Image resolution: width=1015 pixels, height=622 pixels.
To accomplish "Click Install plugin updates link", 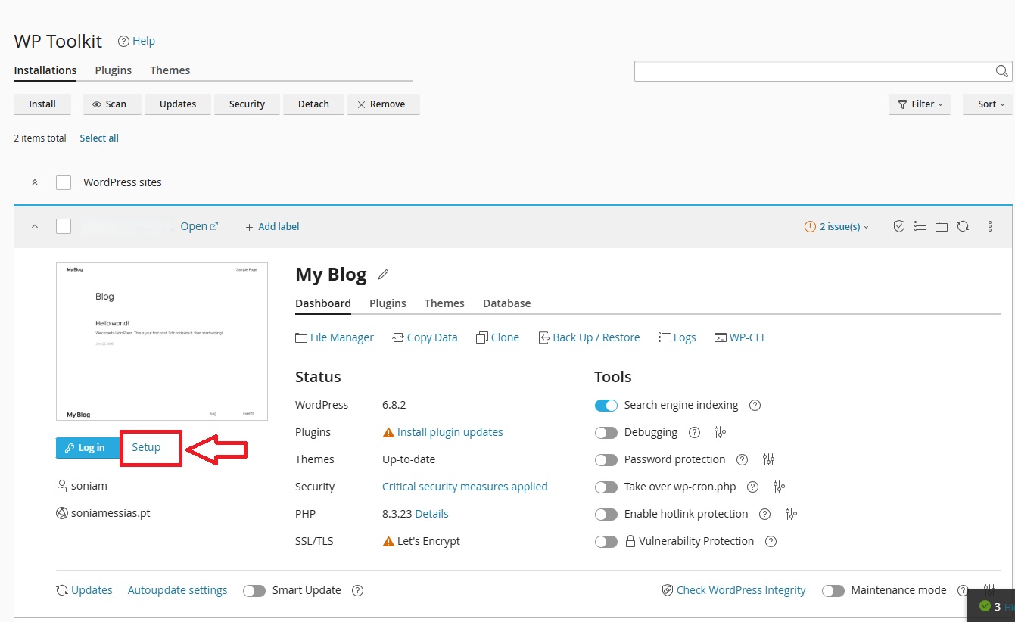I will pyautogui.click(x=450, y=432).
